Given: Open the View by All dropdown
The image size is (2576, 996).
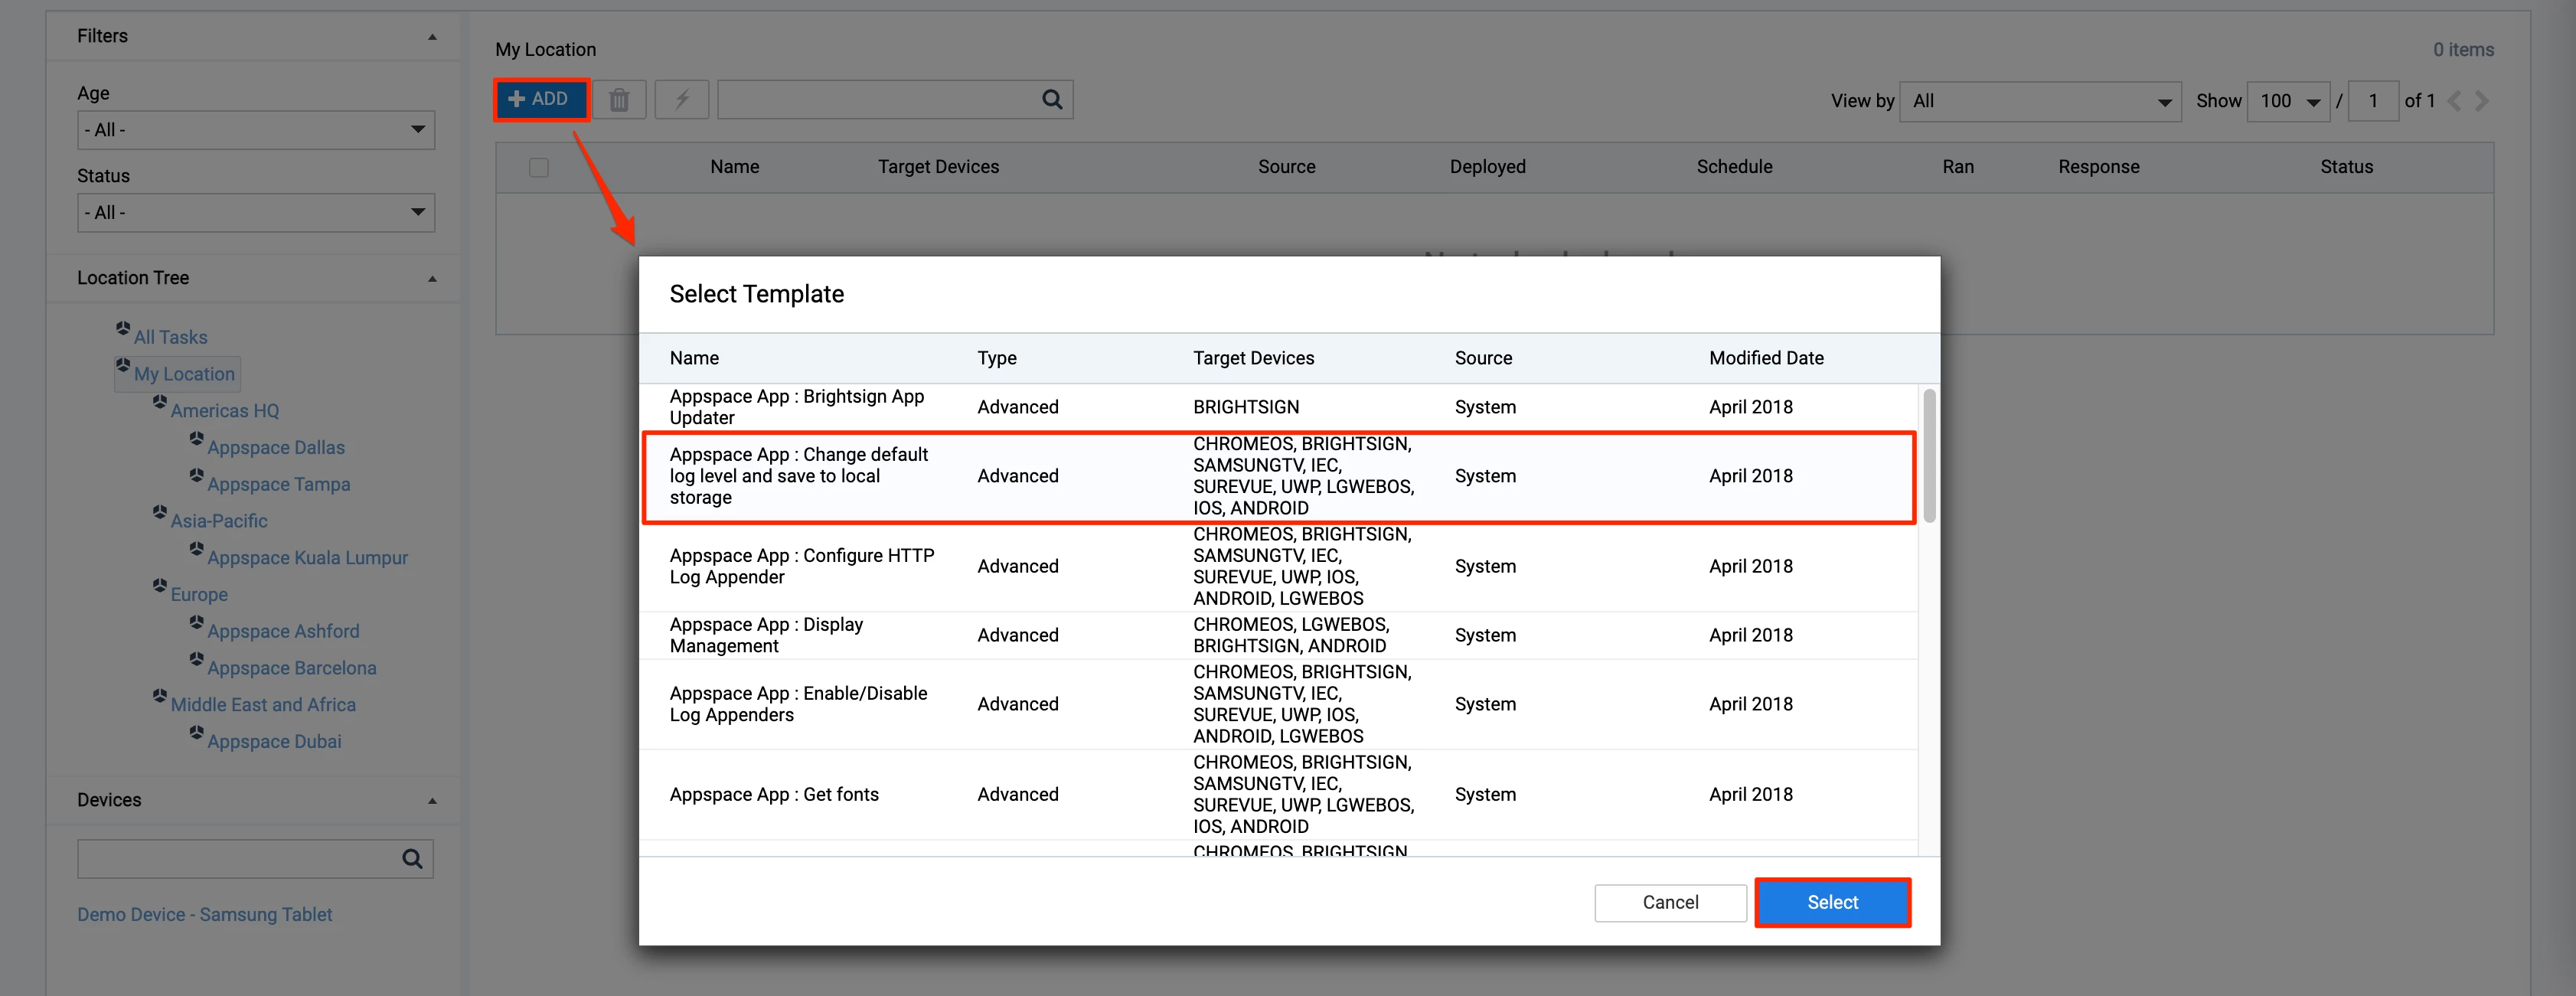Looking at the screenshot, I should (x=2040, y=101).
